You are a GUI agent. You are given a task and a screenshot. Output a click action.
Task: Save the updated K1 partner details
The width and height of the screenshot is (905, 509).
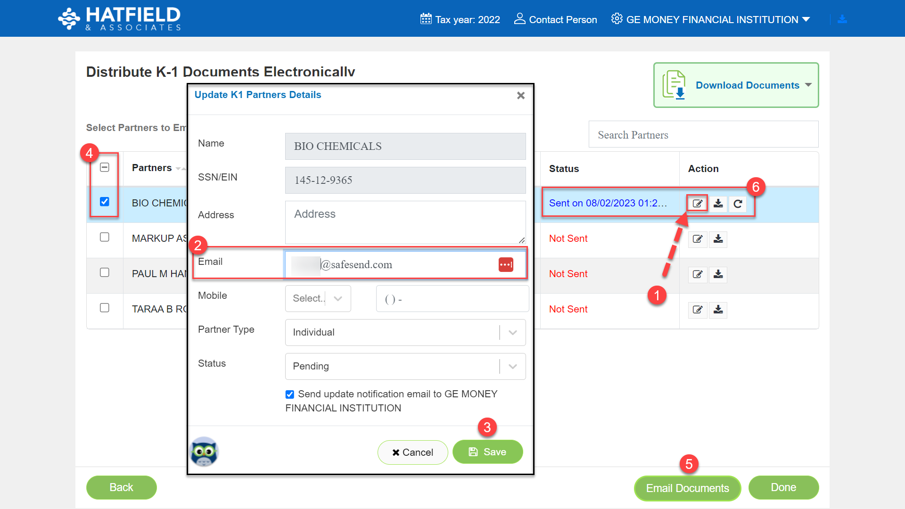[487, 452]
